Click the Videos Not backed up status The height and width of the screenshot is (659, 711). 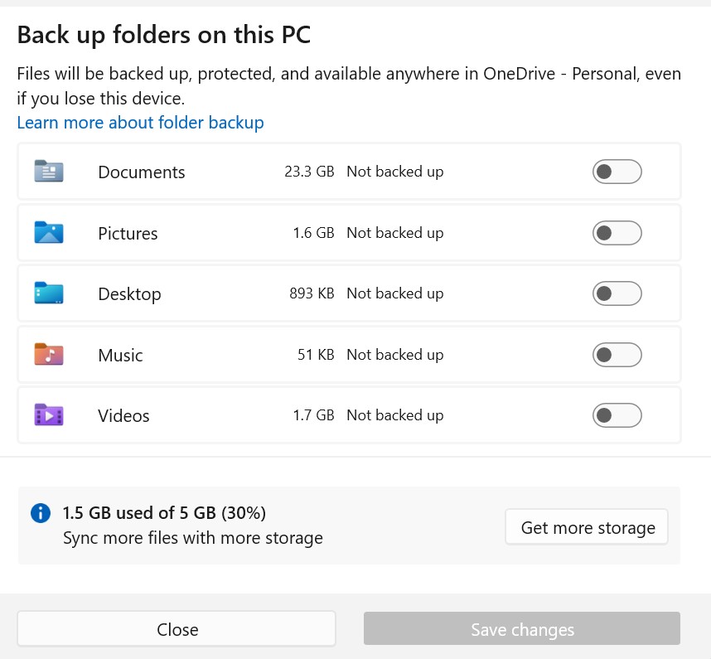coord(395,415)
